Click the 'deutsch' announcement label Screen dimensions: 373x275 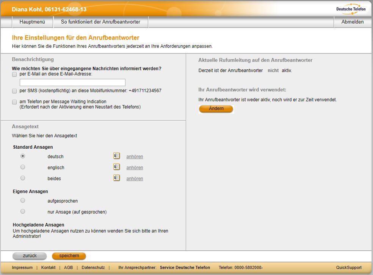pyautogui.click(x=55, y=157)
